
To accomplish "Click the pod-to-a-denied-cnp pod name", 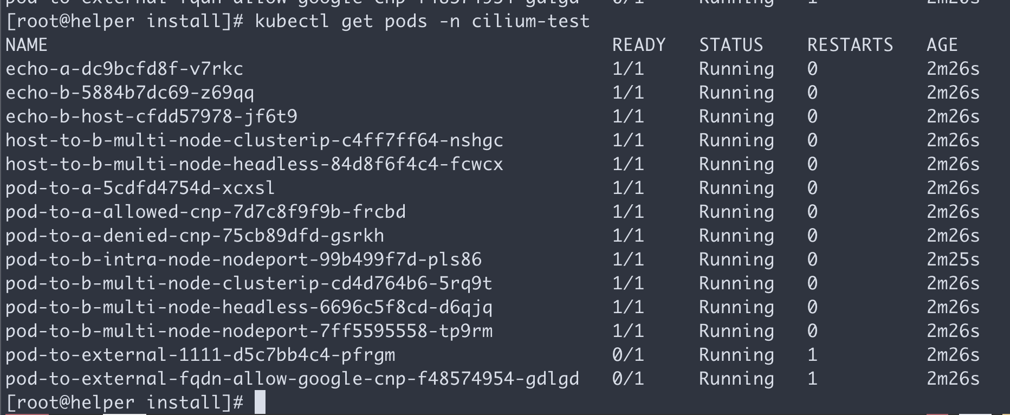I will pos(195,236).
